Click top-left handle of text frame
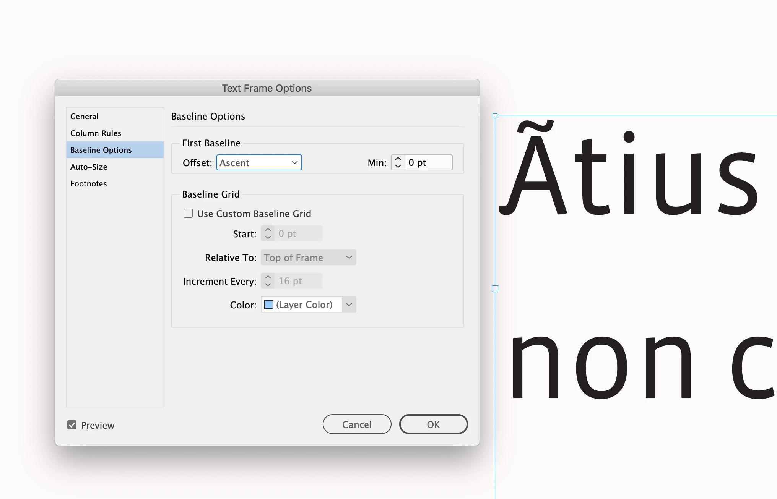Image resolution: width=777 pixels, height=499 pixels. click(x=495, y=116)
